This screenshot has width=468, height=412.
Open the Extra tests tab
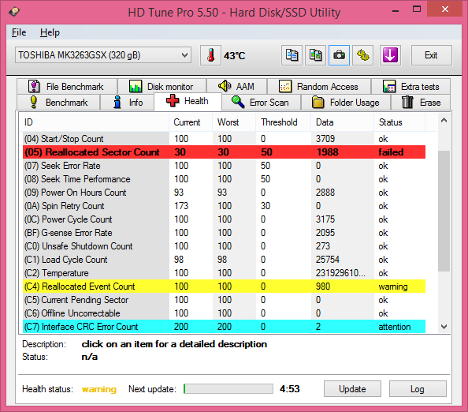[x=410, y=87]
